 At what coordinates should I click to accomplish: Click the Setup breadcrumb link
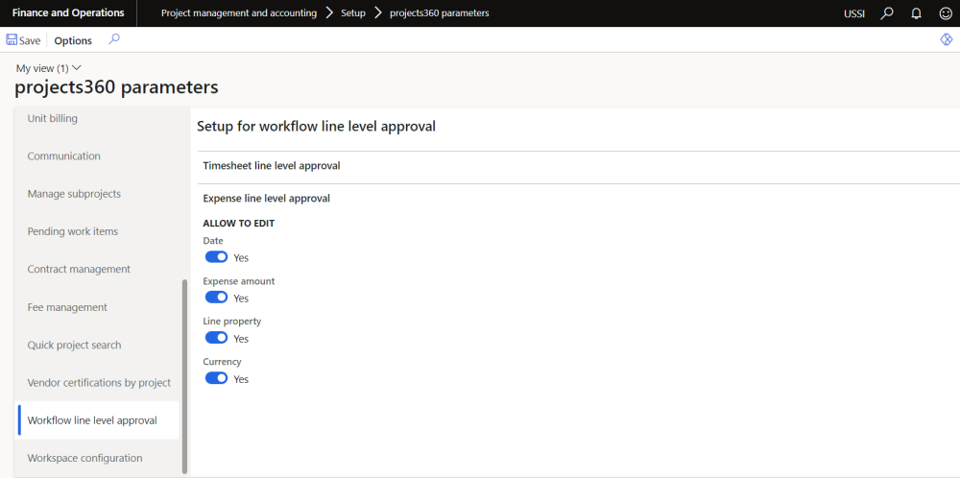click(x=353, y=13)
